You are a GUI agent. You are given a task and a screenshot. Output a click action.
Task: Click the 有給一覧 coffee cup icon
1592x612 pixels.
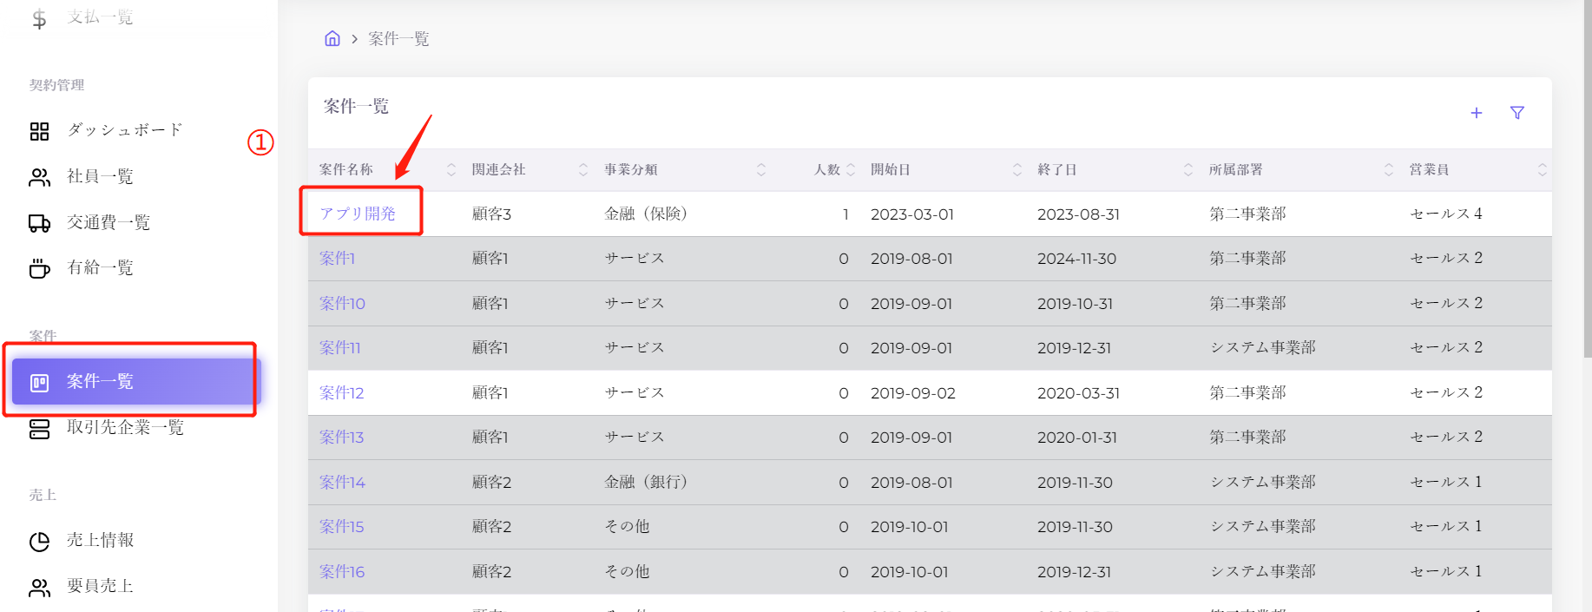point(40,268)
